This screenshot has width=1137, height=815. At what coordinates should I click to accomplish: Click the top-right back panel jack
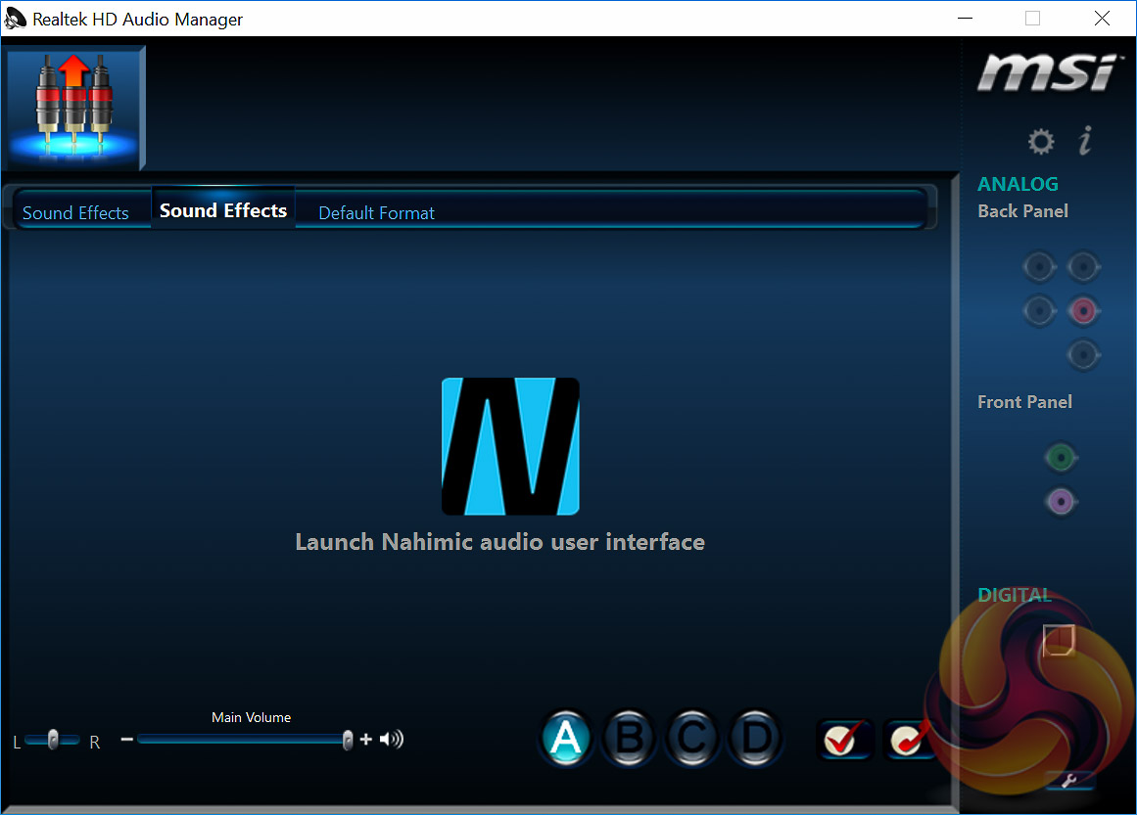pyautogui.click(x=1083, y=267)
